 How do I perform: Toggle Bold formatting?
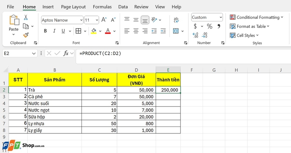[x=45, y=31]
